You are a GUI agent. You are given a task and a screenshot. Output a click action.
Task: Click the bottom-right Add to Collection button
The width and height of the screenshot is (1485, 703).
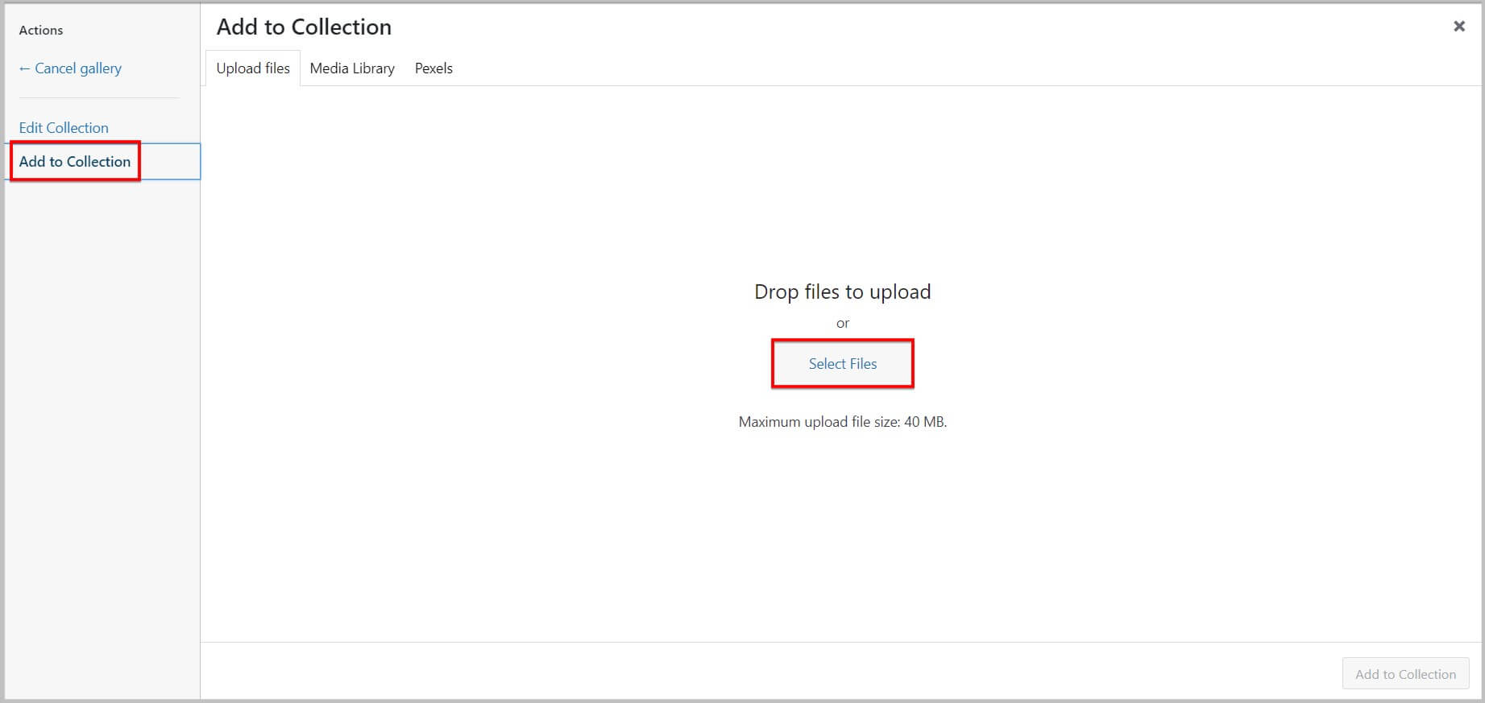point(1405,674)
